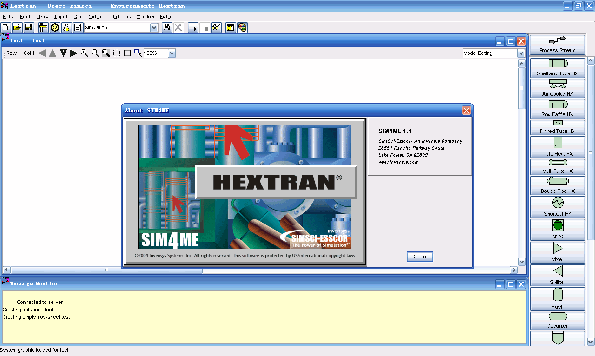Image resolution: width=595 pixels, height=356 pixels.
Task: Pick Process Stream from palette
Action: (x=557, y=45)
